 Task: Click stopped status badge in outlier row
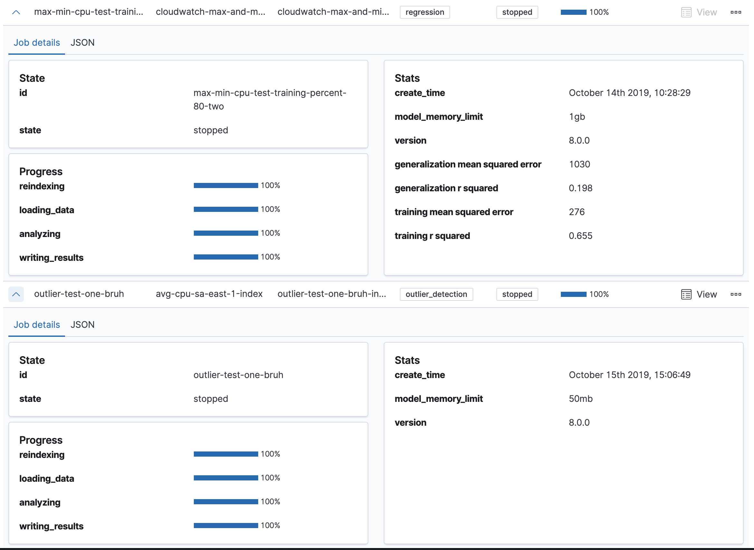click(517, 294)
